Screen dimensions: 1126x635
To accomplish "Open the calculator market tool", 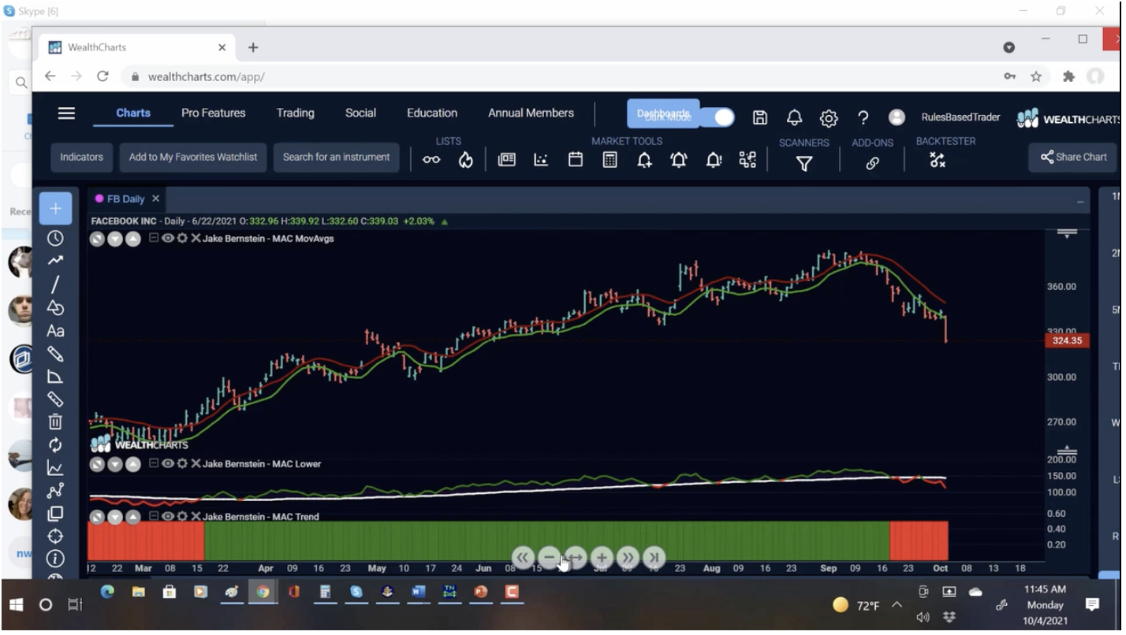I will click(x=610, y=160).
